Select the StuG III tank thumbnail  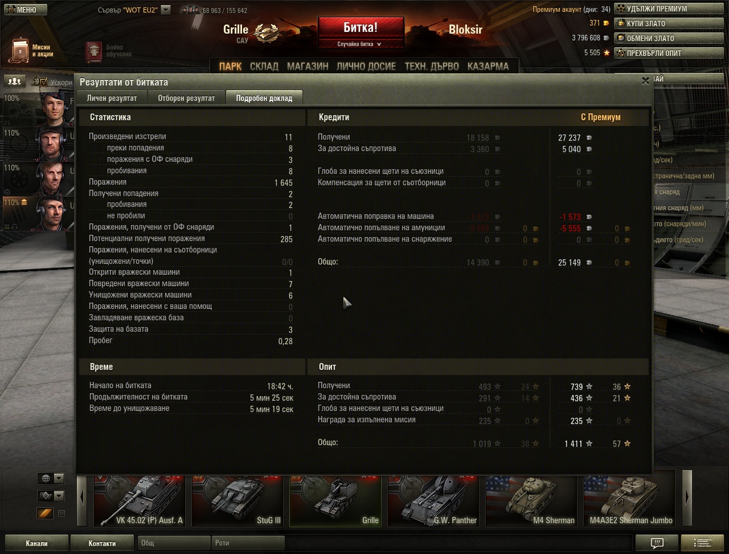click(x=237, y=498)
